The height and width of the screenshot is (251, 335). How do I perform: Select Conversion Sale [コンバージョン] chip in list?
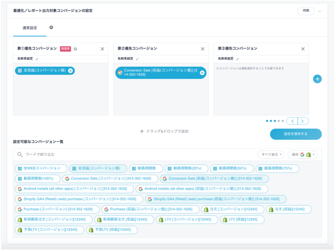click(110, 179)
